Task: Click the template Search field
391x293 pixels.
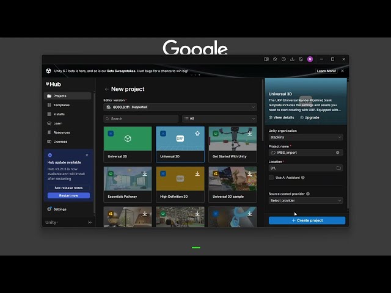Action: coord(141,118)
